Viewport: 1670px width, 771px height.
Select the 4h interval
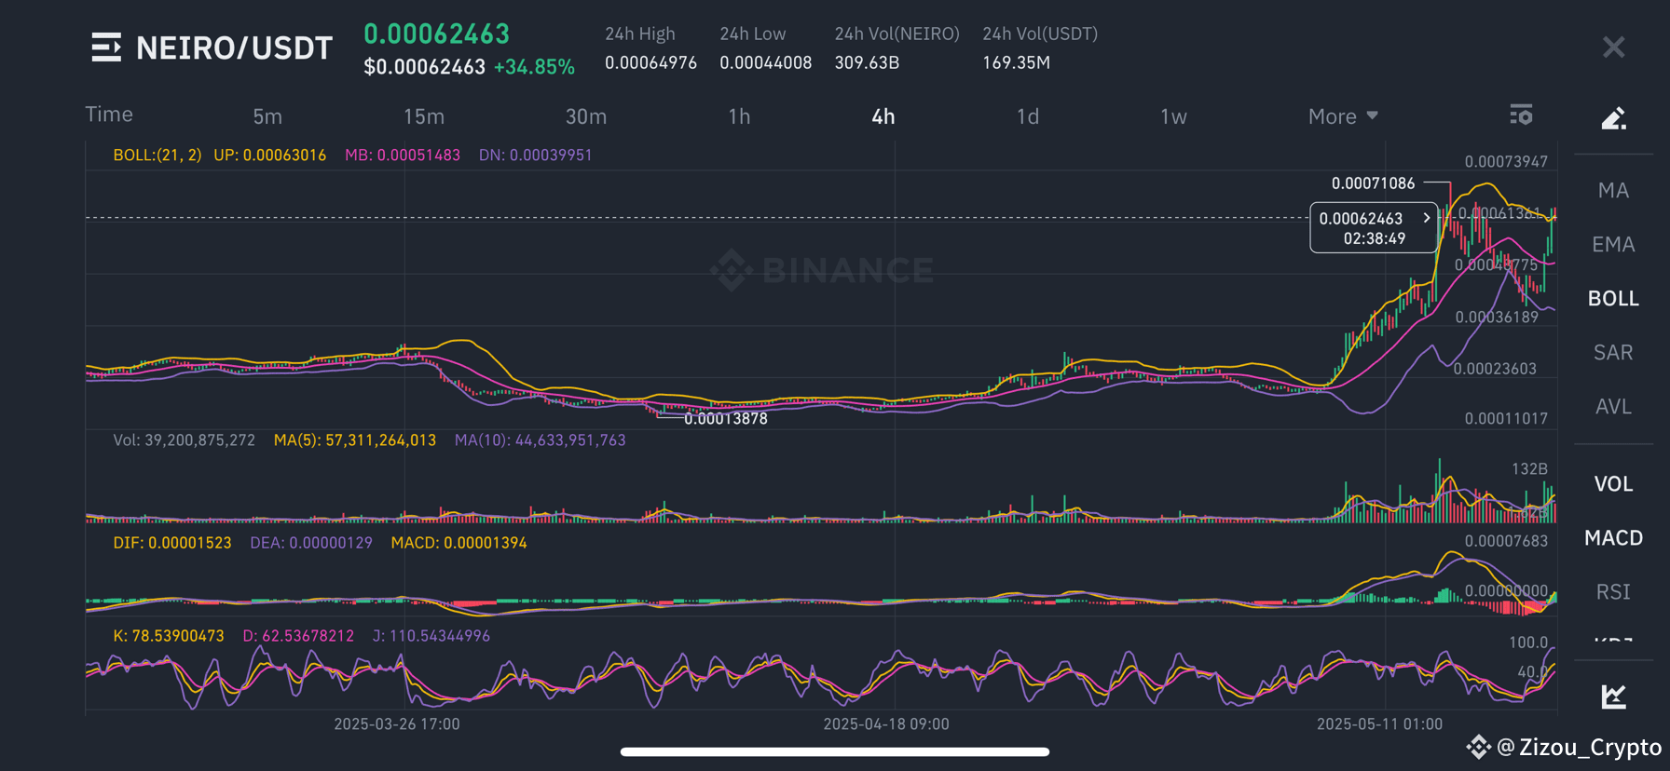[x=883, y=116]
